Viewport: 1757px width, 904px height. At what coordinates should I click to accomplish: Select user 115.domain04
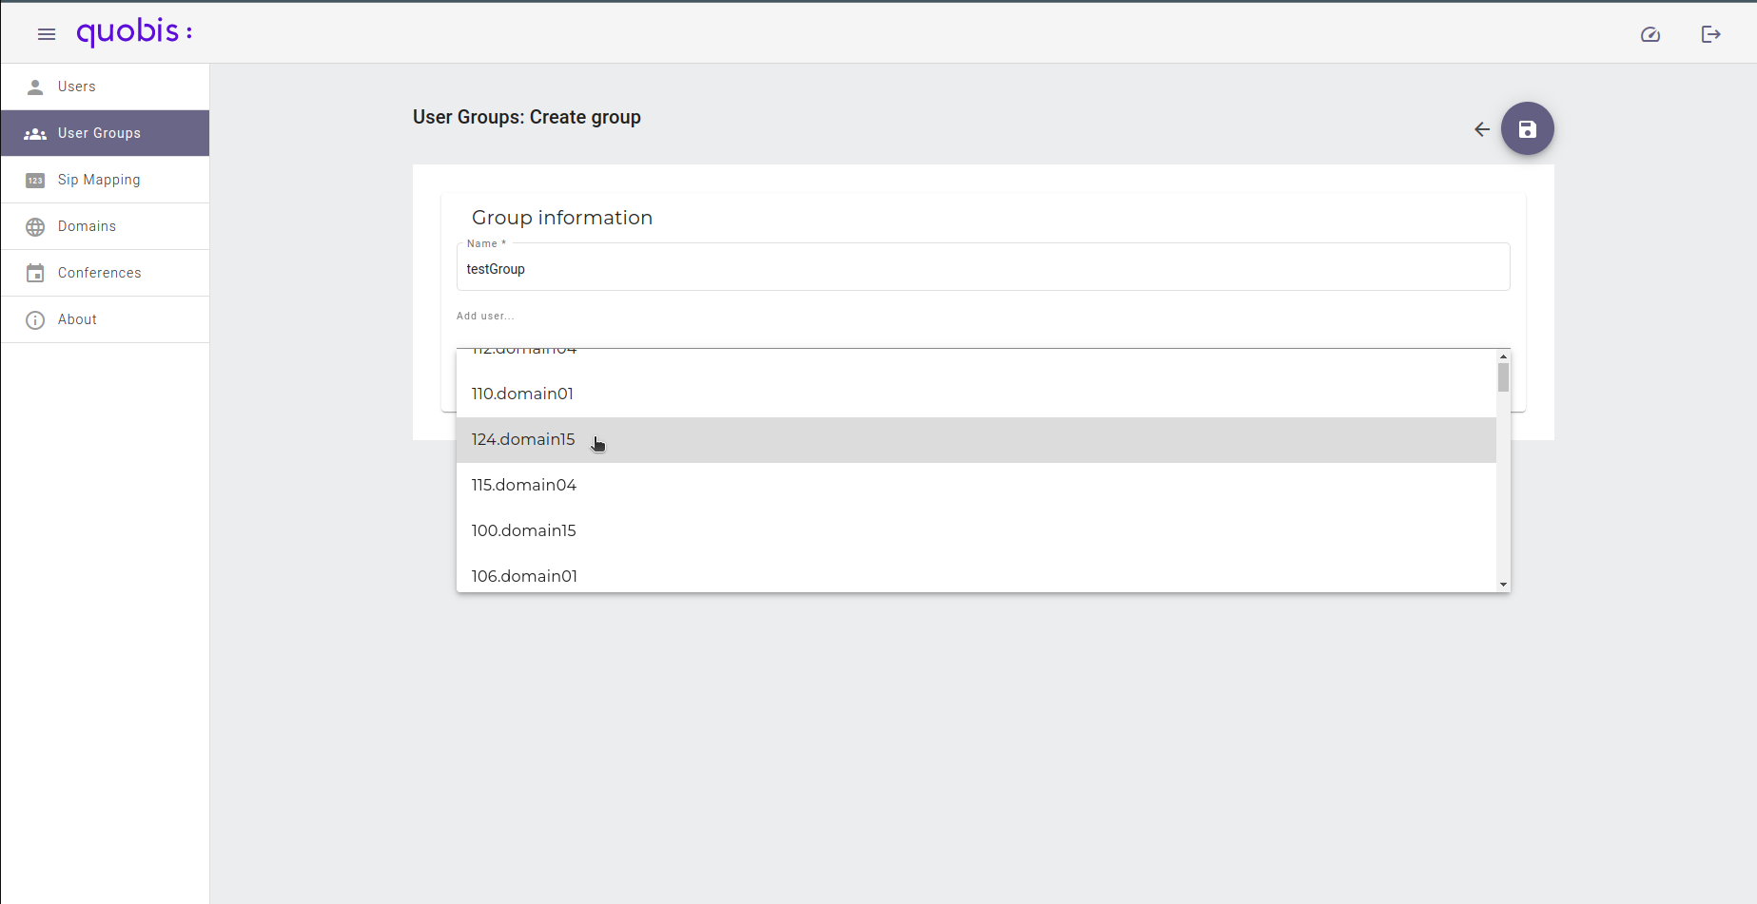tap(976, 485)
